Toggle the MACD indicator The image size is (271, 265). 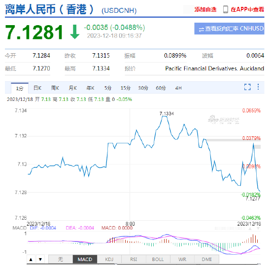coord(85,259)
